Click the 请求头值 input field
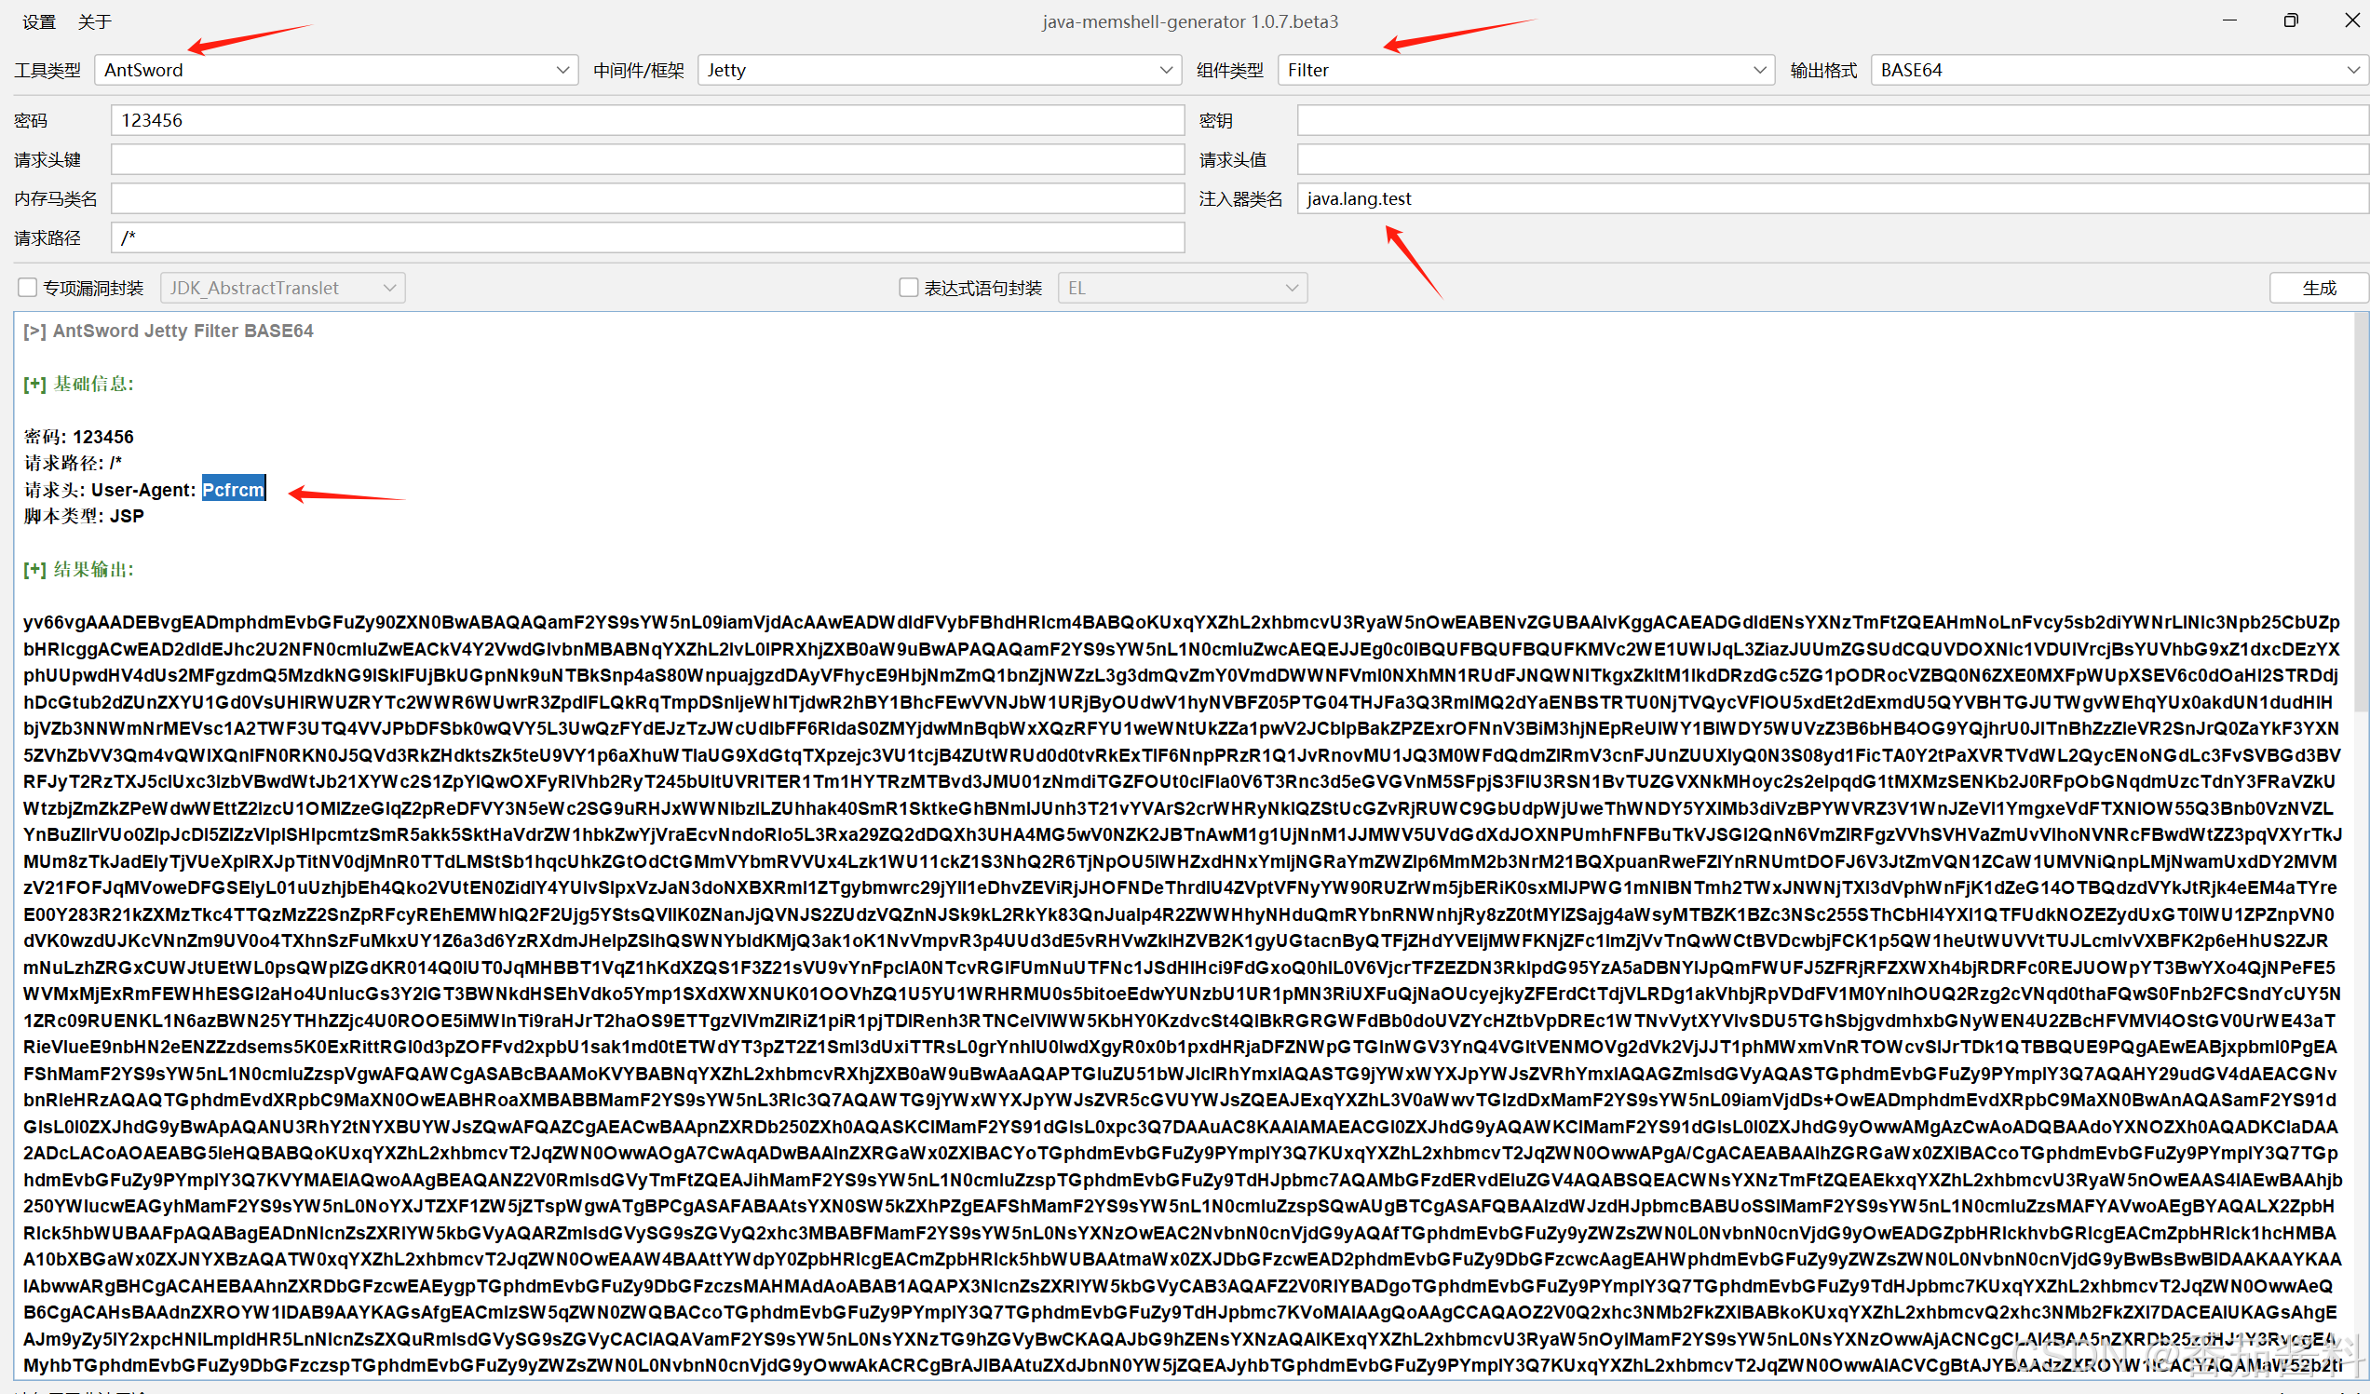Screen dimensions: 2370x1394 click(1832, 160)
